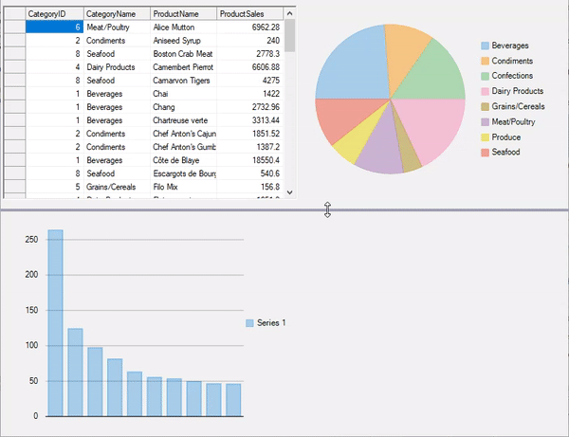Click the ProductSales column header
Screen dimensions: 569x437
tap(249, 14)
